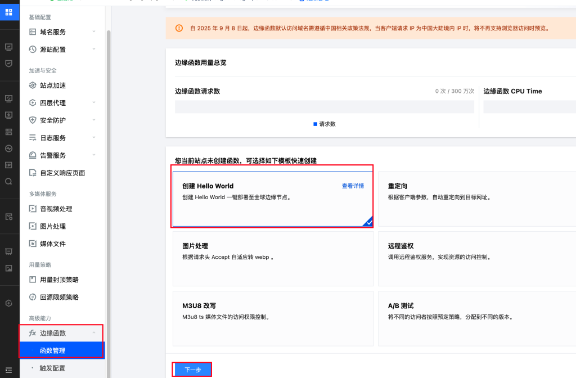
Task: Expand the 四层代理 submenu chevron
Action: point(94,103)
